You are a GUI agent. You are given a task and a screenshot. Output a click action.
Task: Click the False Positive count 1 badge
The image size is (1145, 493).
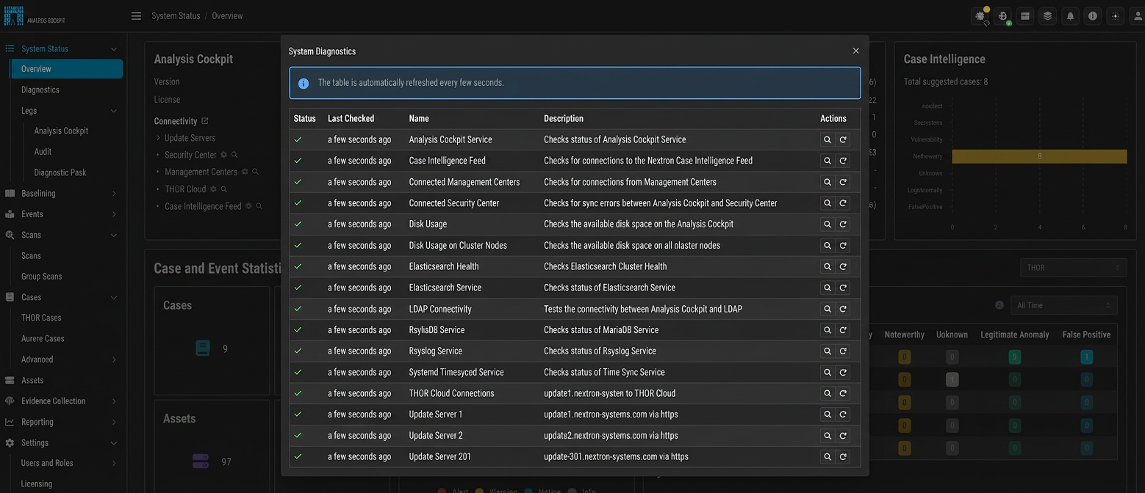pyautogui.click(x=1086, y=357)
